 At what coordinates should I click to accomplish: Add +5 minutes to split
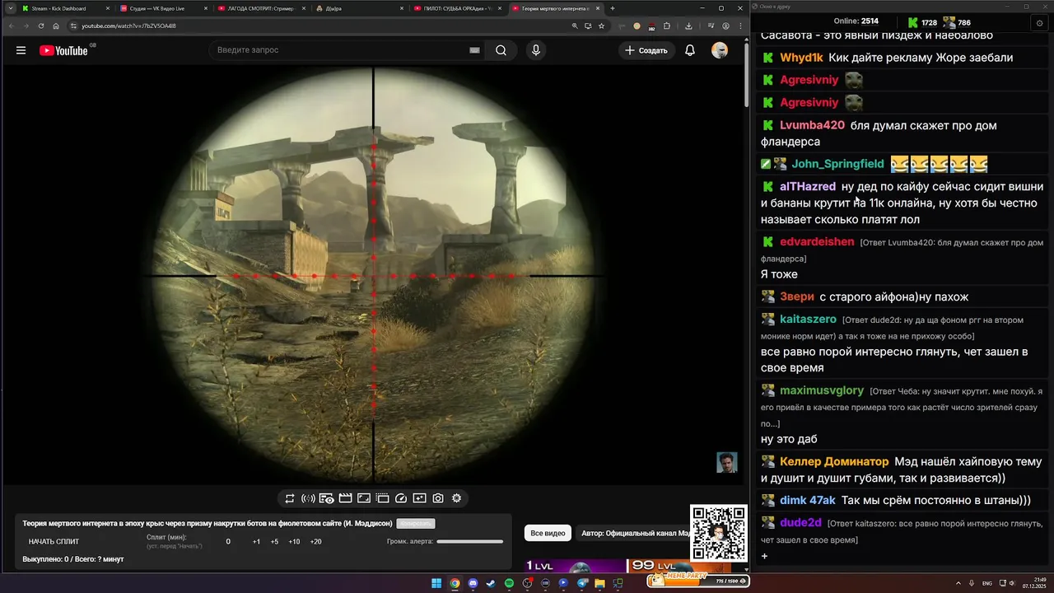pyautogui.click(x=274, y=542)
